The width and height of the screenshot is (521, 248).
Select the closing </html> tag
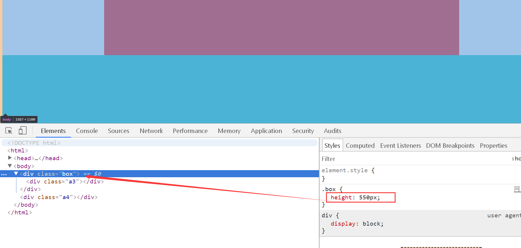[x=20, y=212]
